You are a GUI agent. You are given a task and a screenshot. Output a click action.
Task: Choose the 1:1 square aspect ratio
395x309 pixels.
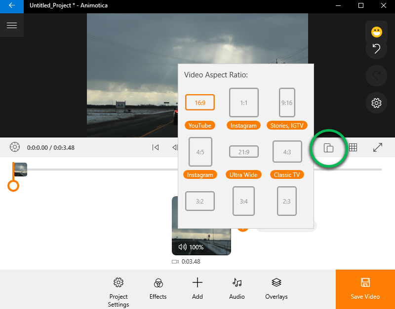pos(243,103)
